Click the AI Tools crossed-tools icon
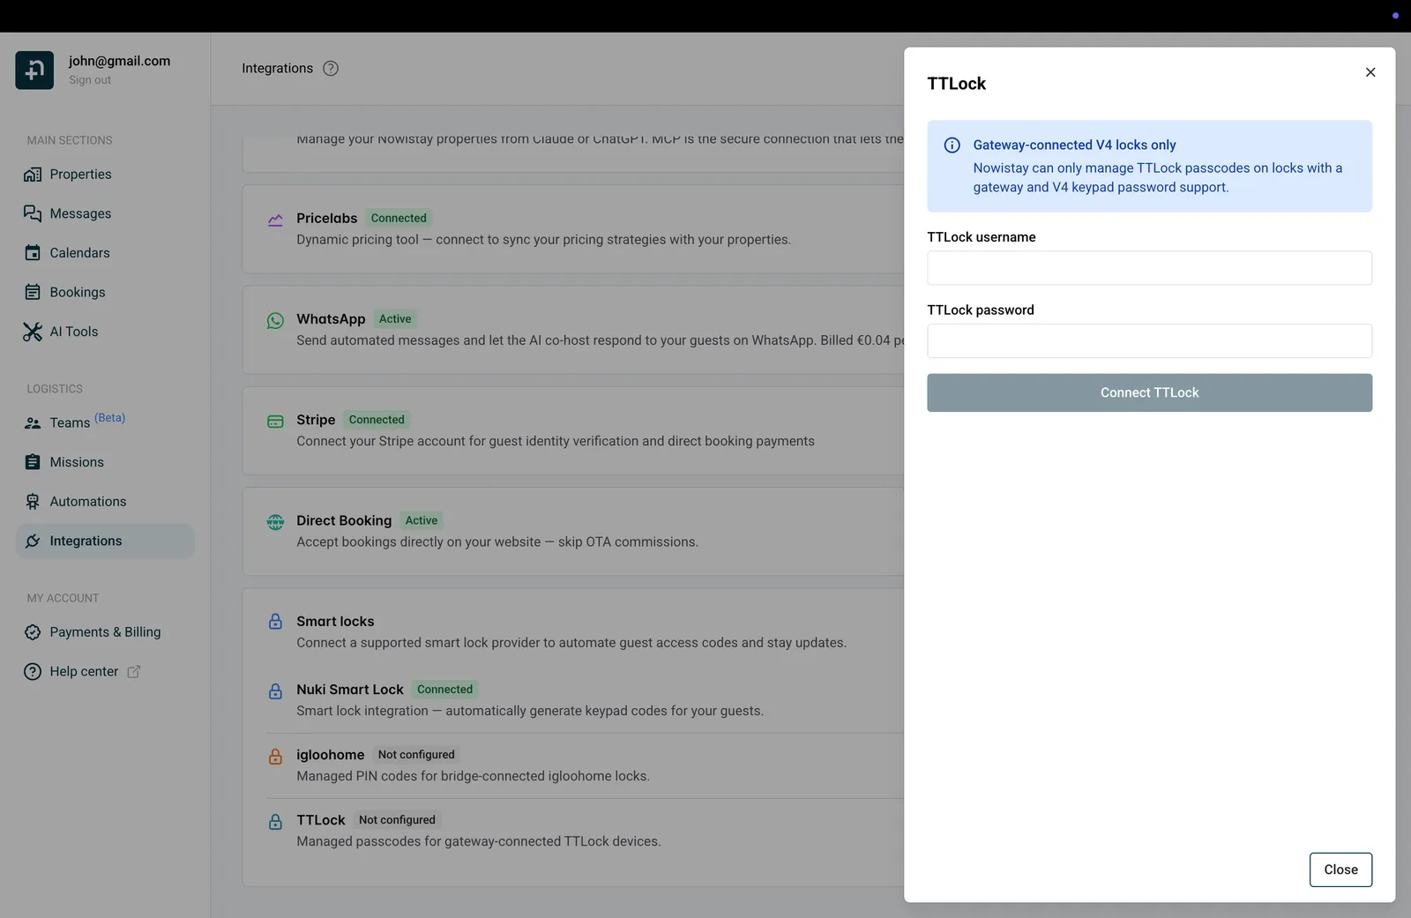The height and width of the screenshot is (918, 1411). point(33,332)
